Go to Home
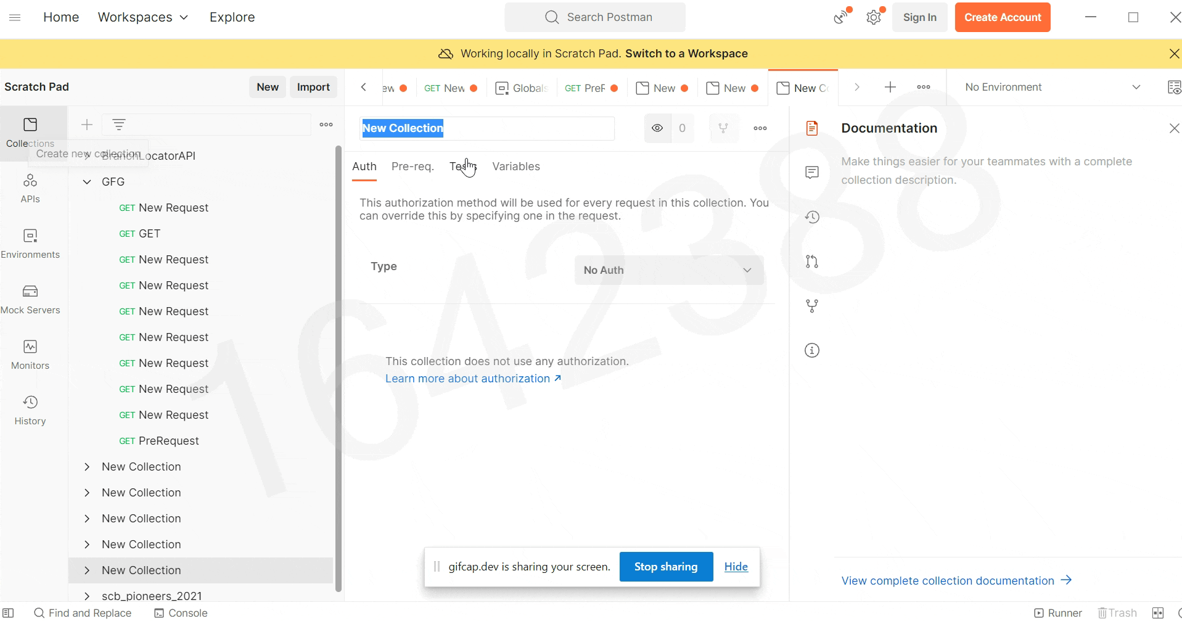The height and width of the screenshot is (621, 1182). pos(61,17)
